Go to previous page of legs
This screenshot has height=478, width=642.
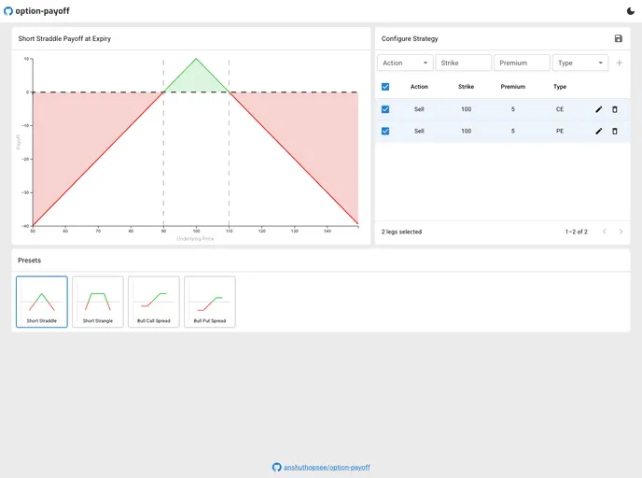click(x=605, y=232)
